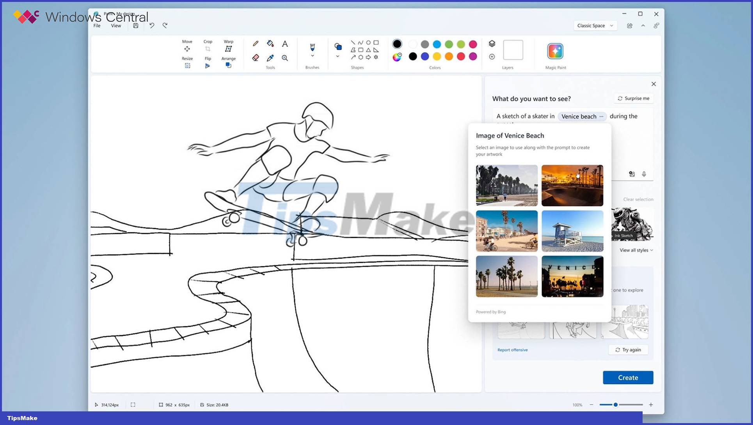Select the Crop tool
Image resolution: width=753 pixels, height=425 pixels.
tap(208, 46)
